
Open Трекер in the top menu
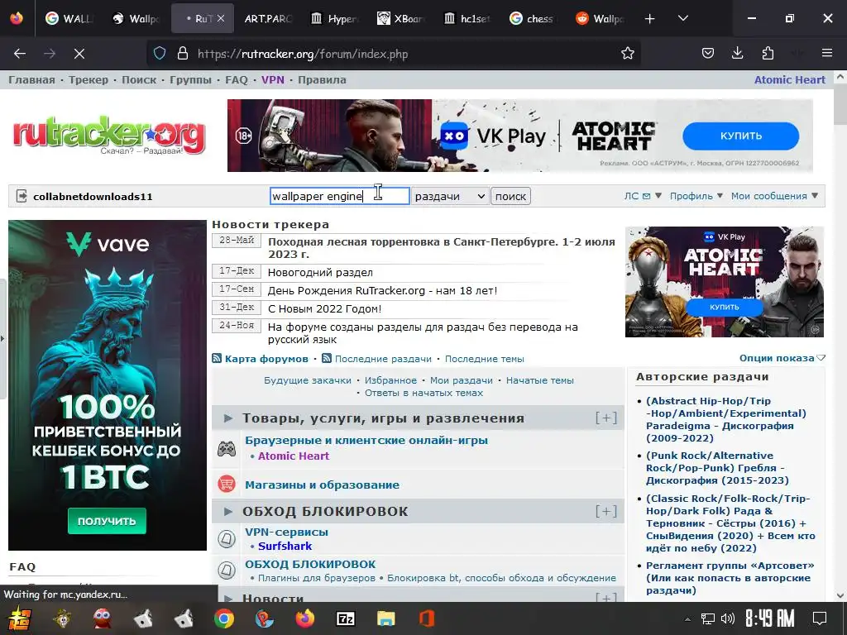tap(88, 80)
